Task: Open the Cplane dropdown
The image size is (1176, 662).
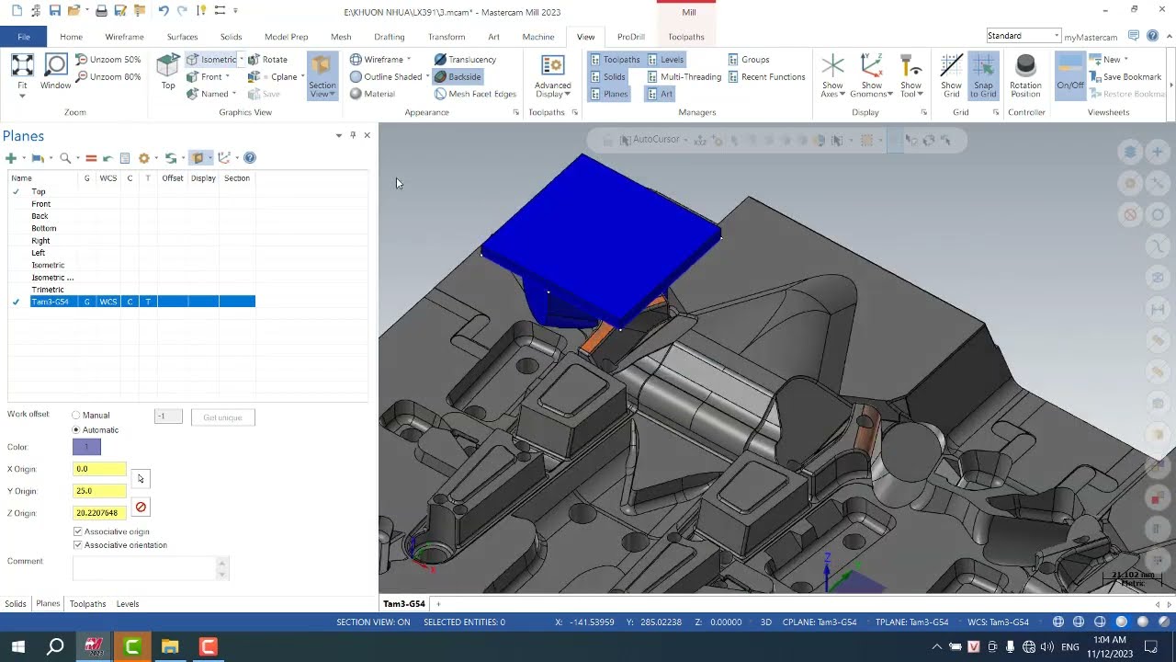Action: [302, 77]
